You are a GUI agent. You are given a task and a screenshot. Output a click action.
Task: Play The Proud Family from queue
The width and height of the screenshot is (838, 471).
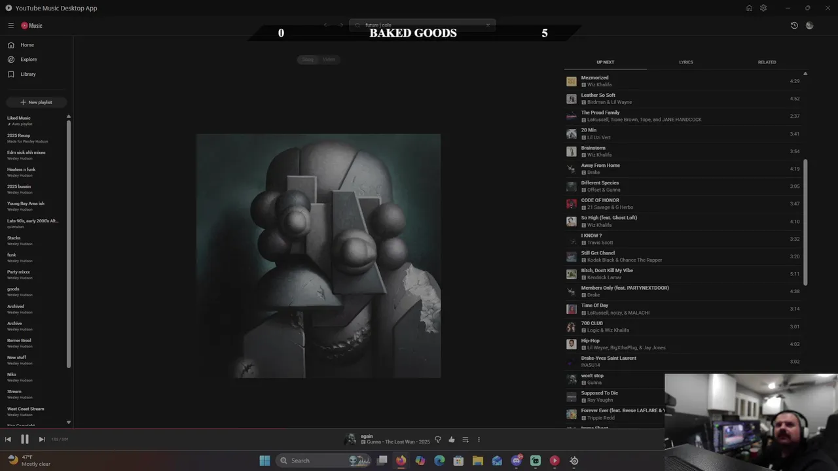tap(683, 116)
